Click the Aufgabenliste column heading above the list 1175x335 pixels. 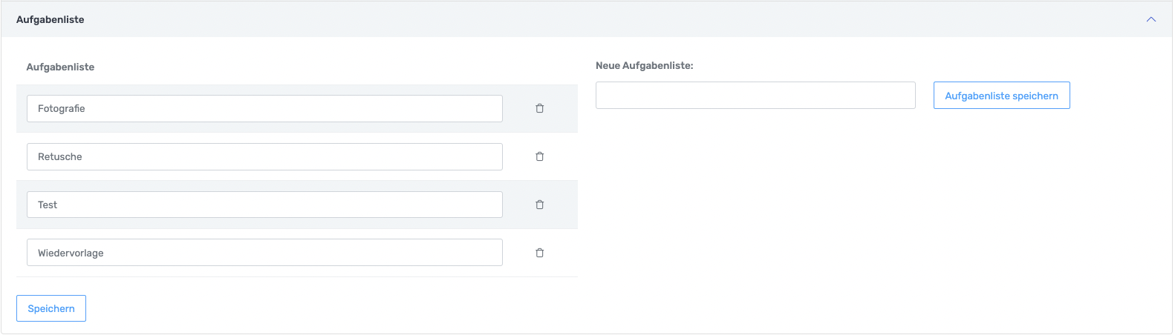click(x=60, y=67)
